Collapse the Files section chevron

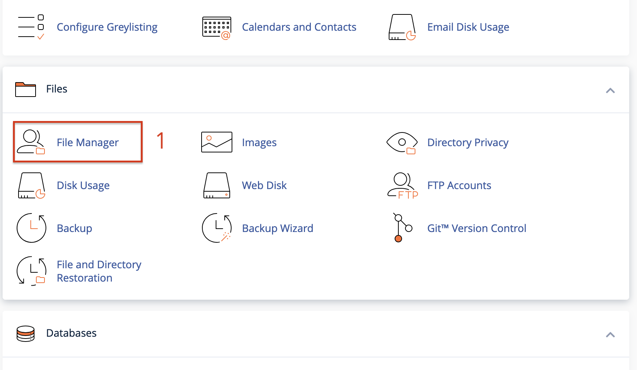[x=610, y=90]
